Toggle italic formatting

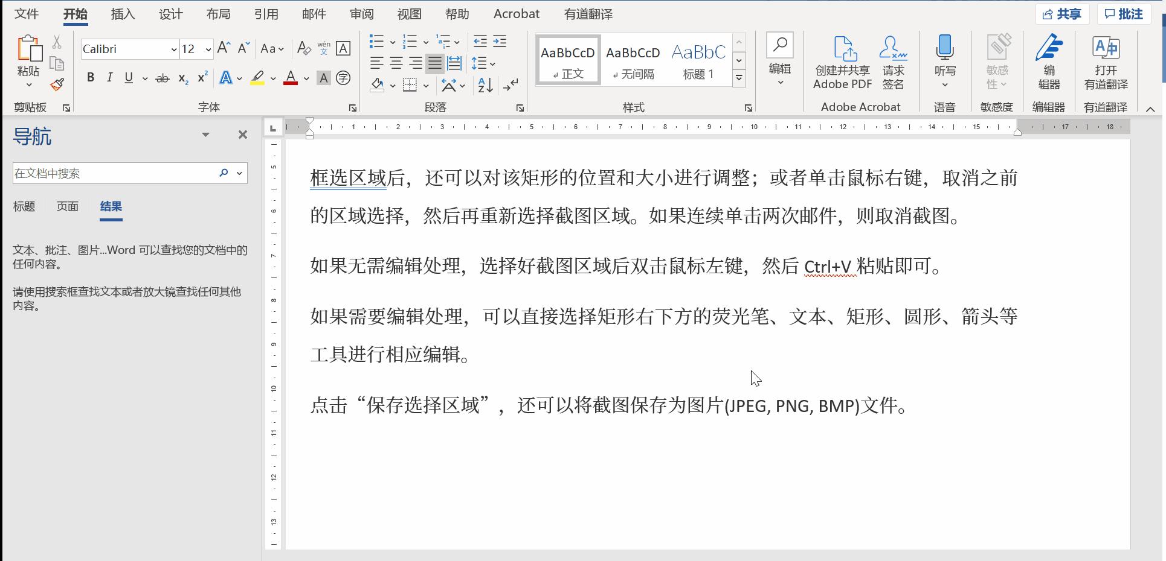(109, 77)
